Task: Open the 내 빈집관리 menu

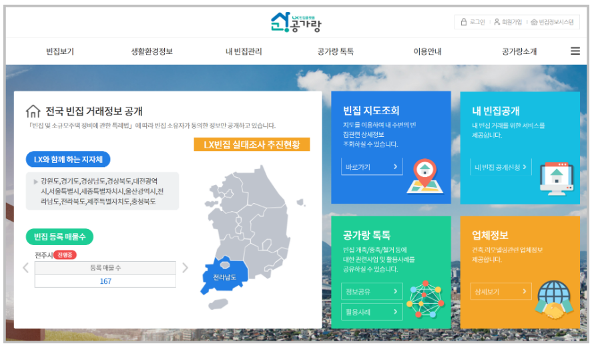Action: click(x=244, y=51)
